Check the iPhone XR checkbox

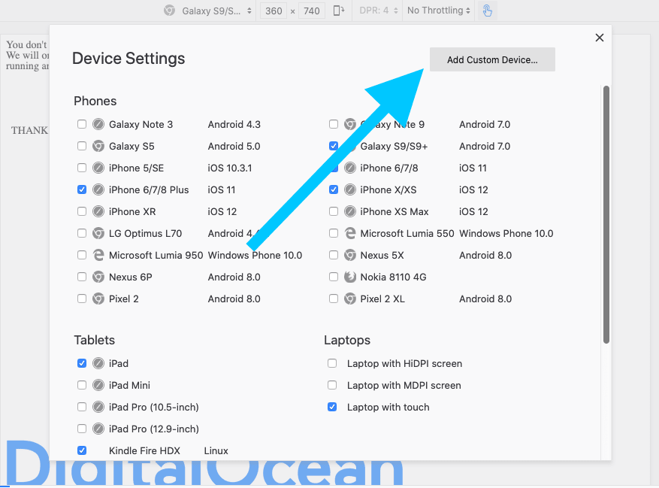tap(82, 211)
